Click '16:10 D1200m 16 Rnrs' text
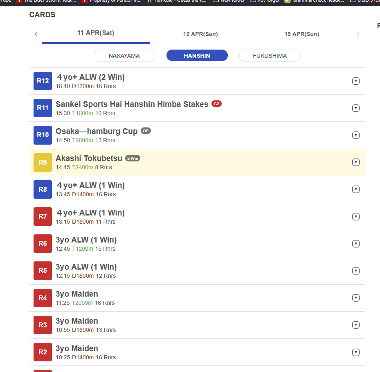 [86, 86]
